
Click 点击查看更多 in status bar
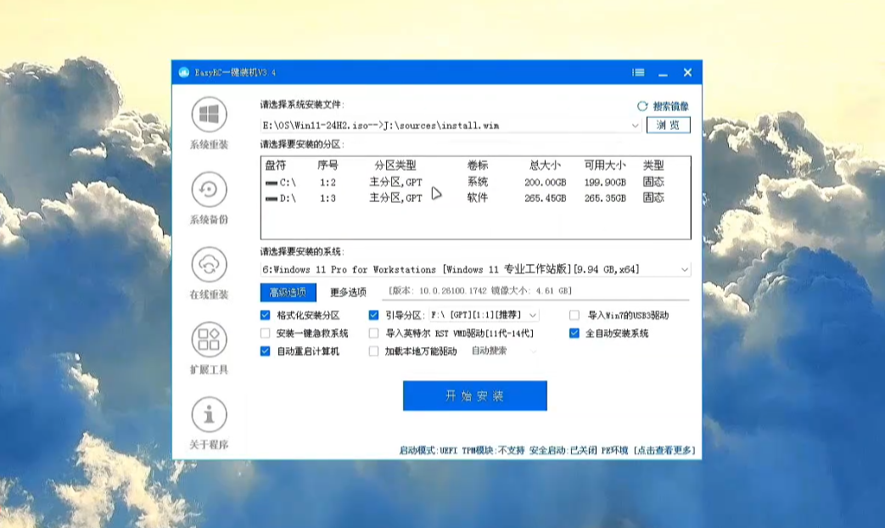coord(664,450)
